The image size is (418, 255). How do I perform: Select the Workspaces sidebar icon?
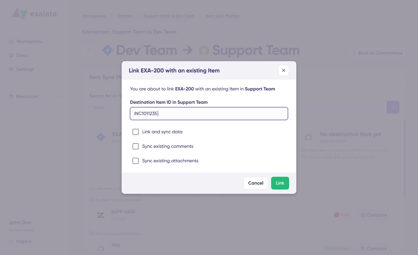tap(11, 41)
